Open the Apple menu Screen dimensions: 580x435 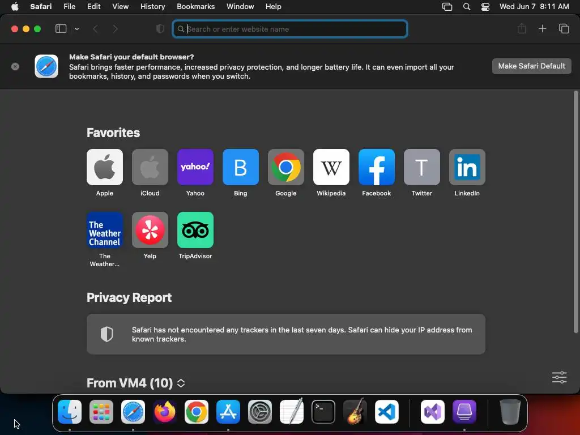click(x=15, y=6)
